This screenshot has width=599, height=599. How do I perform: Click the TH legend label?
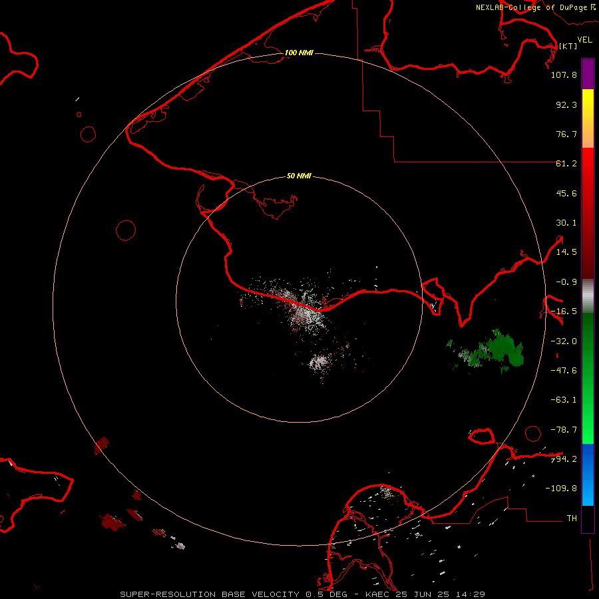(x=572, y=518)
